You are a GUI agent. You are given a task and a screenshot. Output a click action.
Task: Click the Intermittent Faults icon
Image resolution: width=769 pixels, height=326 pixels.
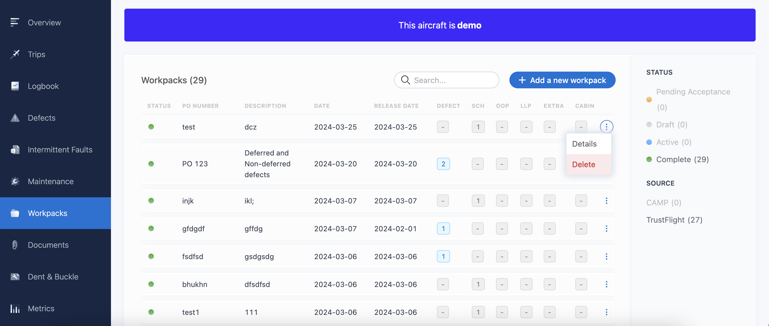coord(15,149)
